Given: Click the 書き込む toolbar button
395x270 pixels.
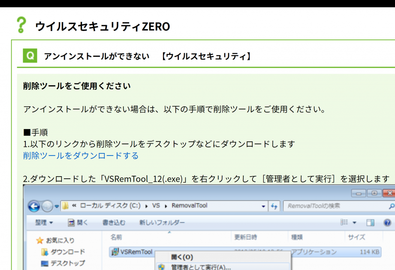Looking at the screenshot, I should click(x=114, y=223).
